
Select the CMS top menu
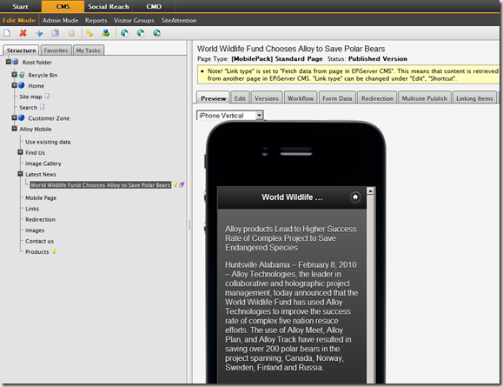click(x=63, y=6)
